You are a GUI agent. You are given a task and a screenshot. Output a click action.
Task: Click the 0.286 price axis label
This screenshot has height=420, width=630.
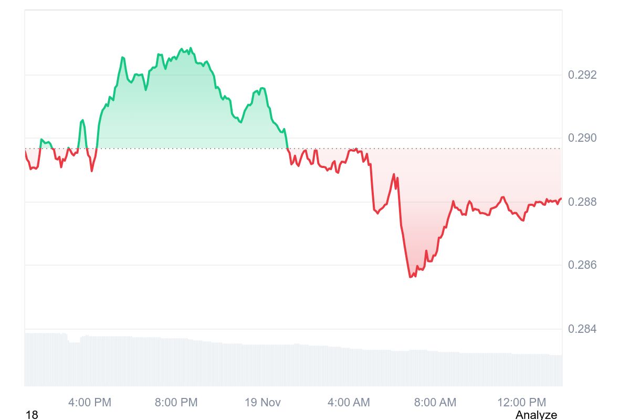click(x=582, y=265)
